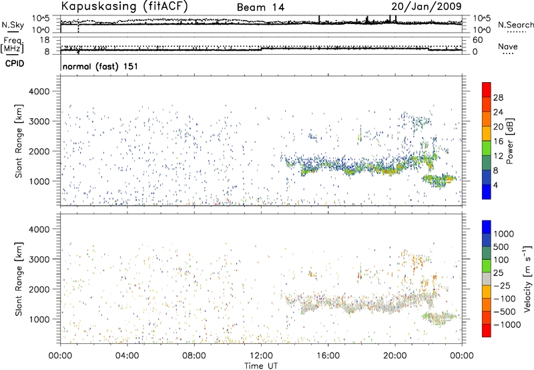Click the '-1000' label on Velocity colorbar
This screenshot has width=534, height=370.
coord(507,325)
